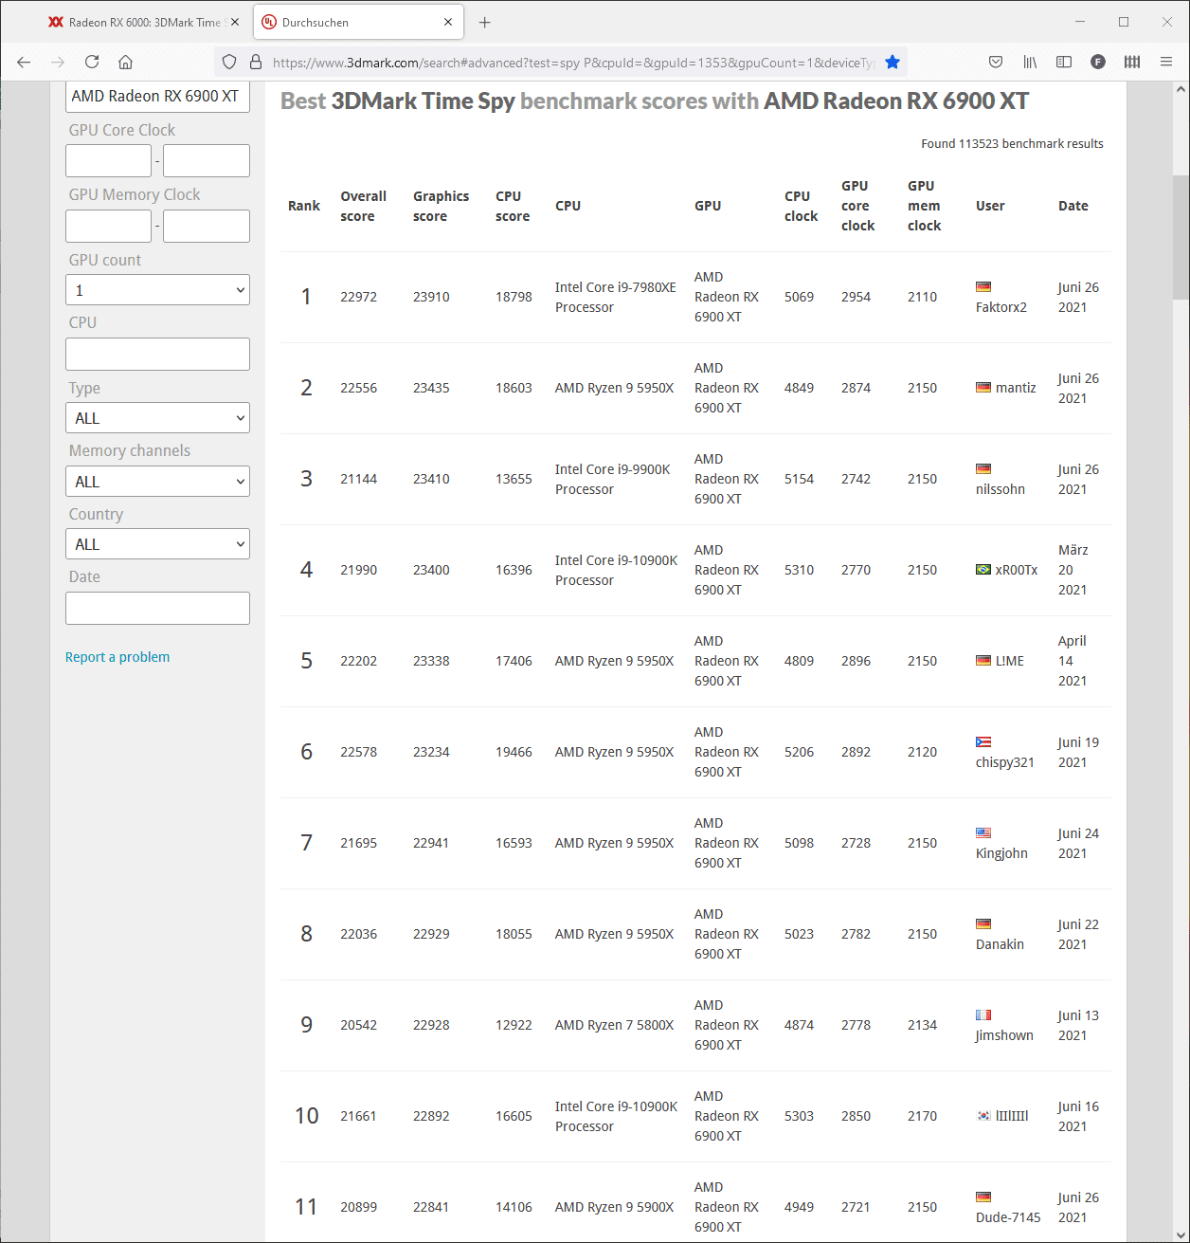Image resolution: width=1190 pixels, height=1243 pixels.
Task: Click the Overall score column header
Action: pos(363,206)
